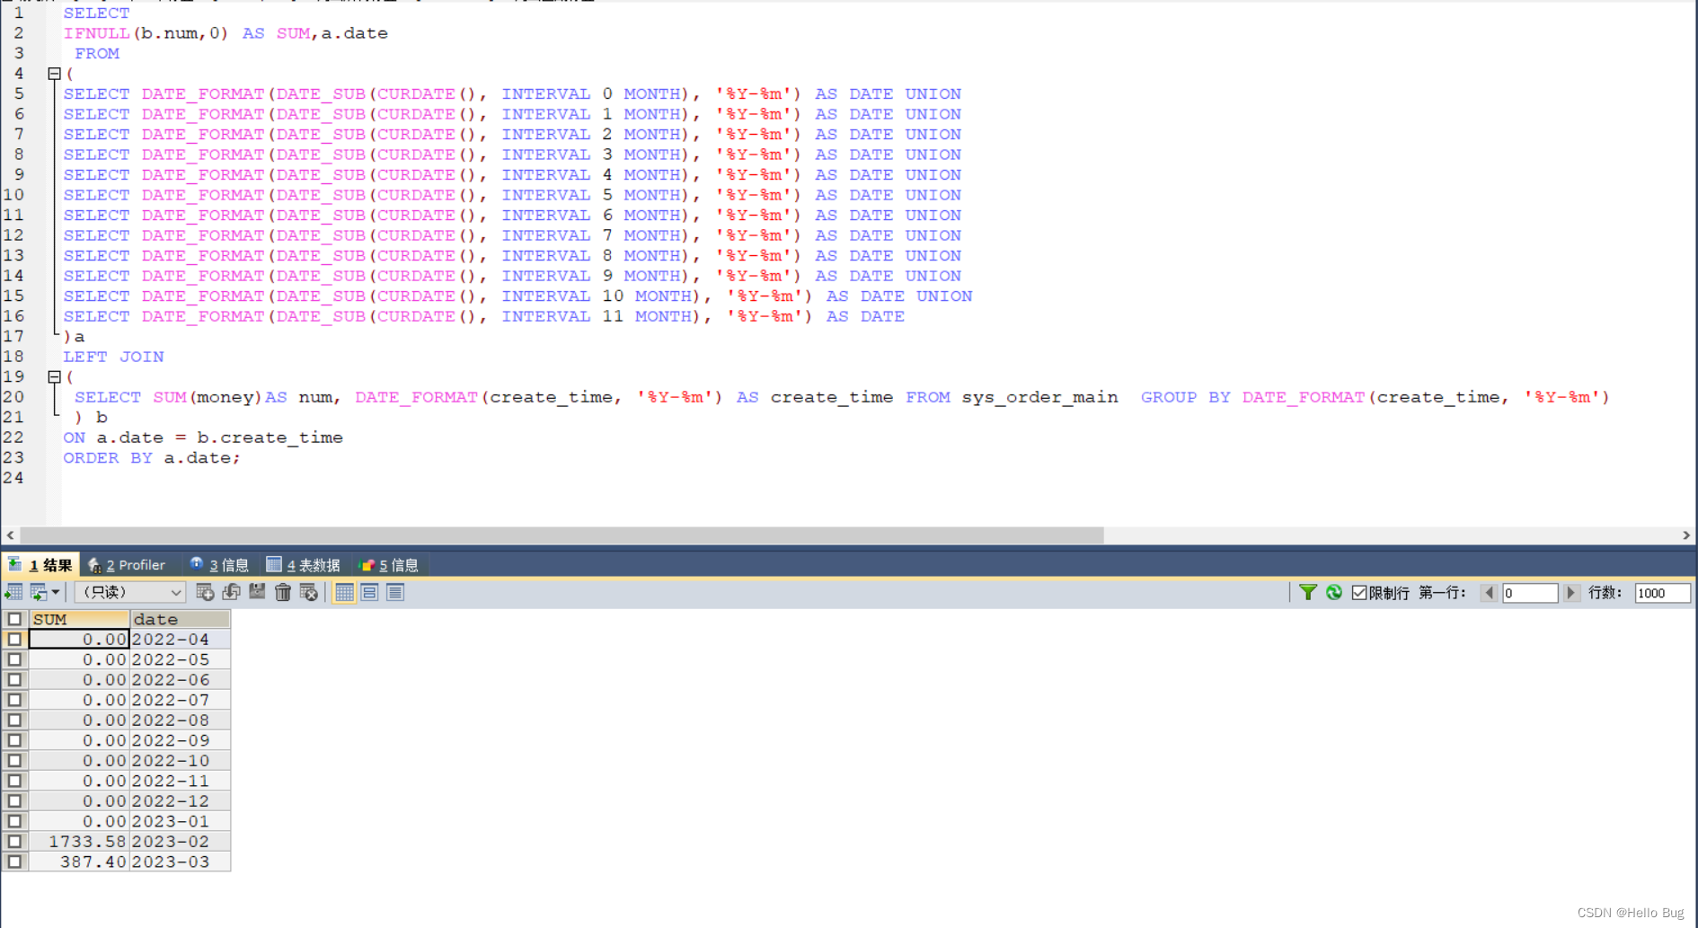This screenshot has height=928, width=1698.
Task: Click the duplicate current row icon
Action: tap(231, 592)
